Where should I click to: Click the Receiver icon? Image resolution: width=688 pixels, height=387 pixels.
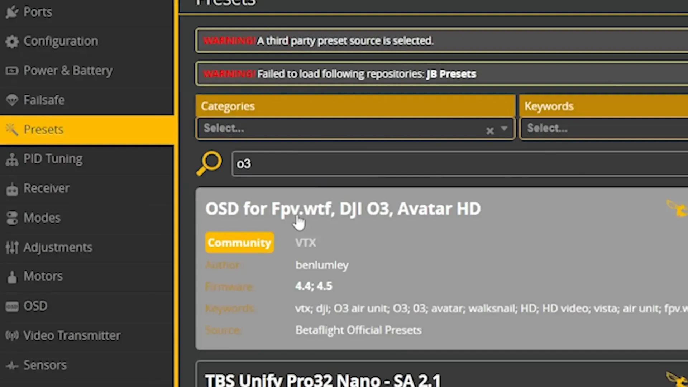point(12,189)
